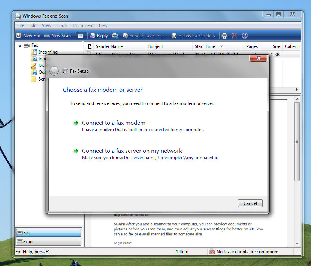
Task: Cancel the Fax Setup dialog
Action: point(250,203)
